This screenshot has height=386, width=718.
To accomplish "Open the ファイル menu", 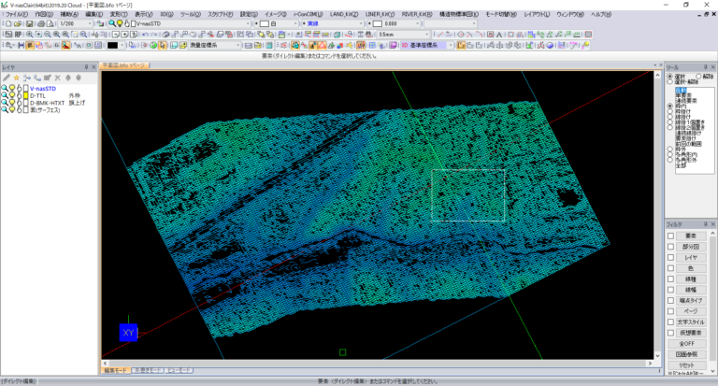I will point(16,14).
